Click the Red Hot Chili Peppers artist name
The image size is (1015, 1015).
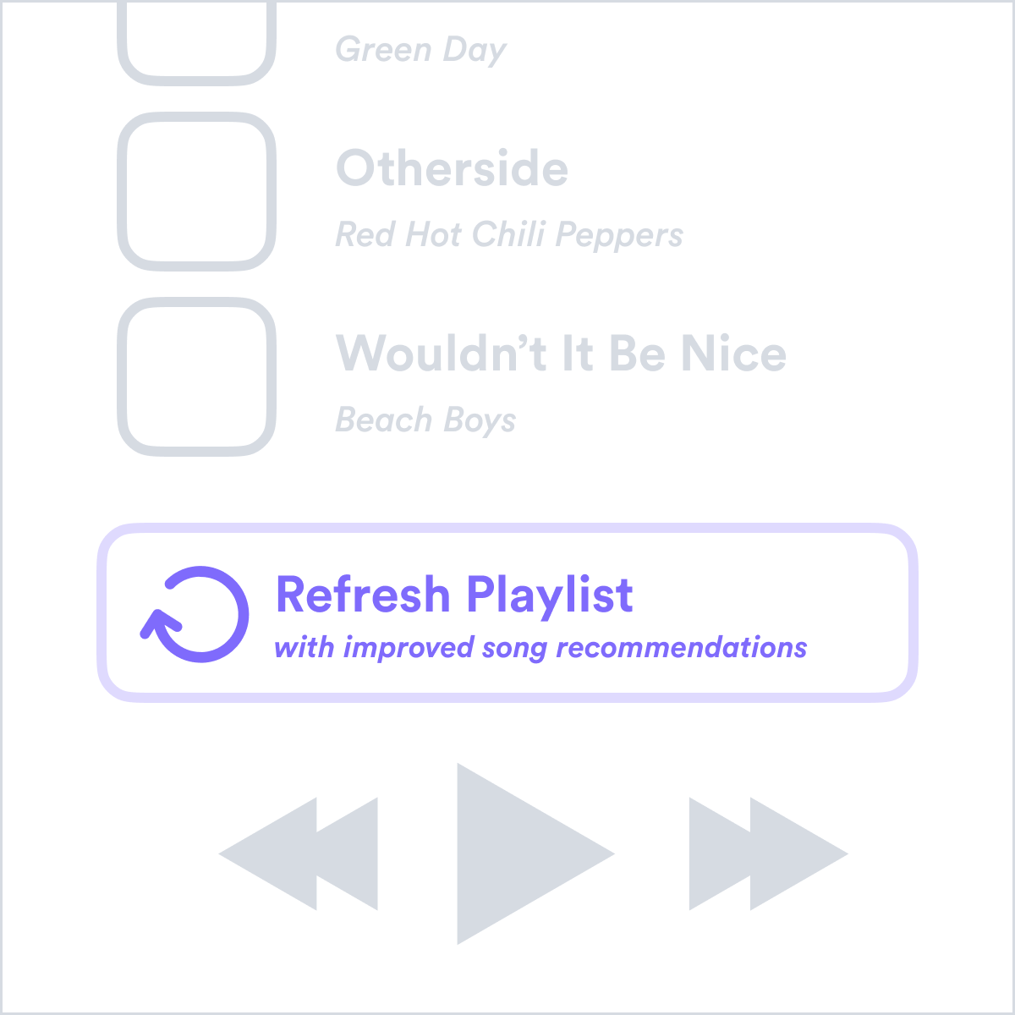509,235
